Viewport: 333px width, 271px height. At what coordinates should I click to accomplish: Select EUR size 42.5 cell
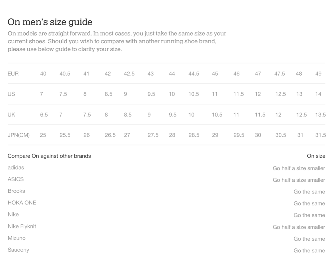click(129, 74)
